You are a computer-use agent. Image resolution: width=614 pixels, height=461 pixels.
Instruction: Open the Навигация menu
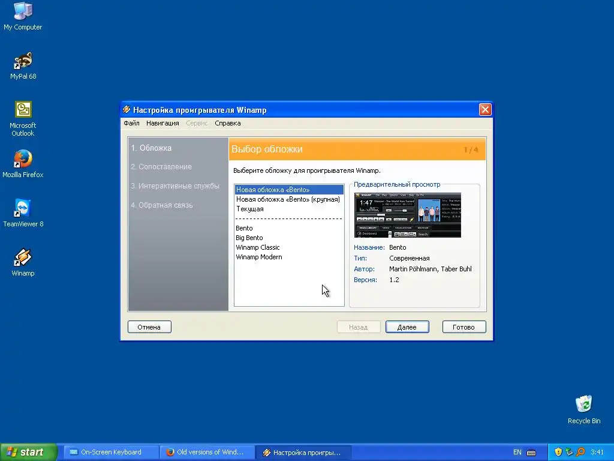162,123
